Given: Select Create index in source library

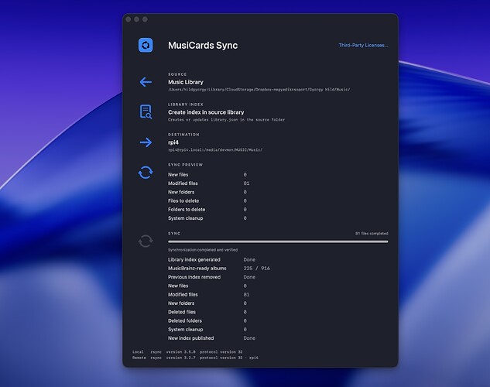Looking at the screenshot, I should pos(206,112).
